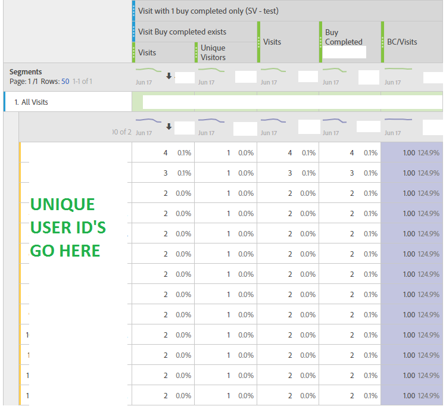446x409 pixels.
Task: Click the sort arrow in the Segments row
Action: tap(169, 76)
